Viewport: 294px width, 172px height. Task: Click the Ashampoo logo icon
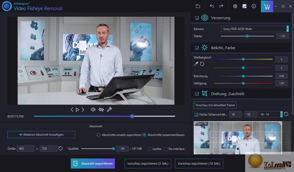pyautogui.click(x=7, y=6)
